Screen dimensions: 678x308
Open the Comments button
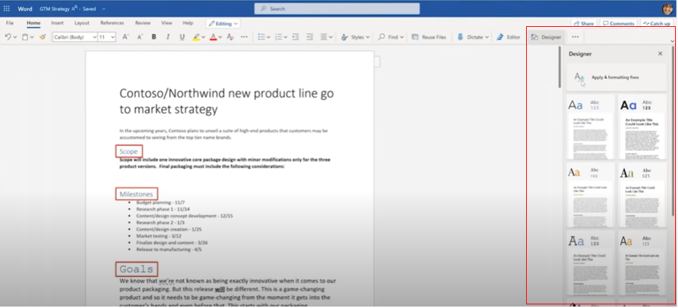click(618, 24)
